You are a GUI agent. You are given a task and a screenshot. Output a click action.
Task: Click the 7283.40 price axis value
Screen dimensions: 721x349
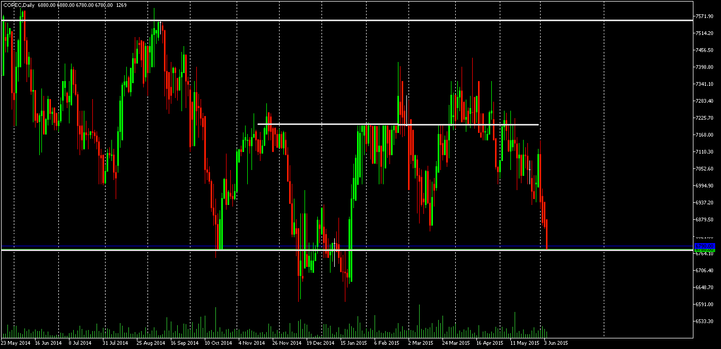click(706, 101)
